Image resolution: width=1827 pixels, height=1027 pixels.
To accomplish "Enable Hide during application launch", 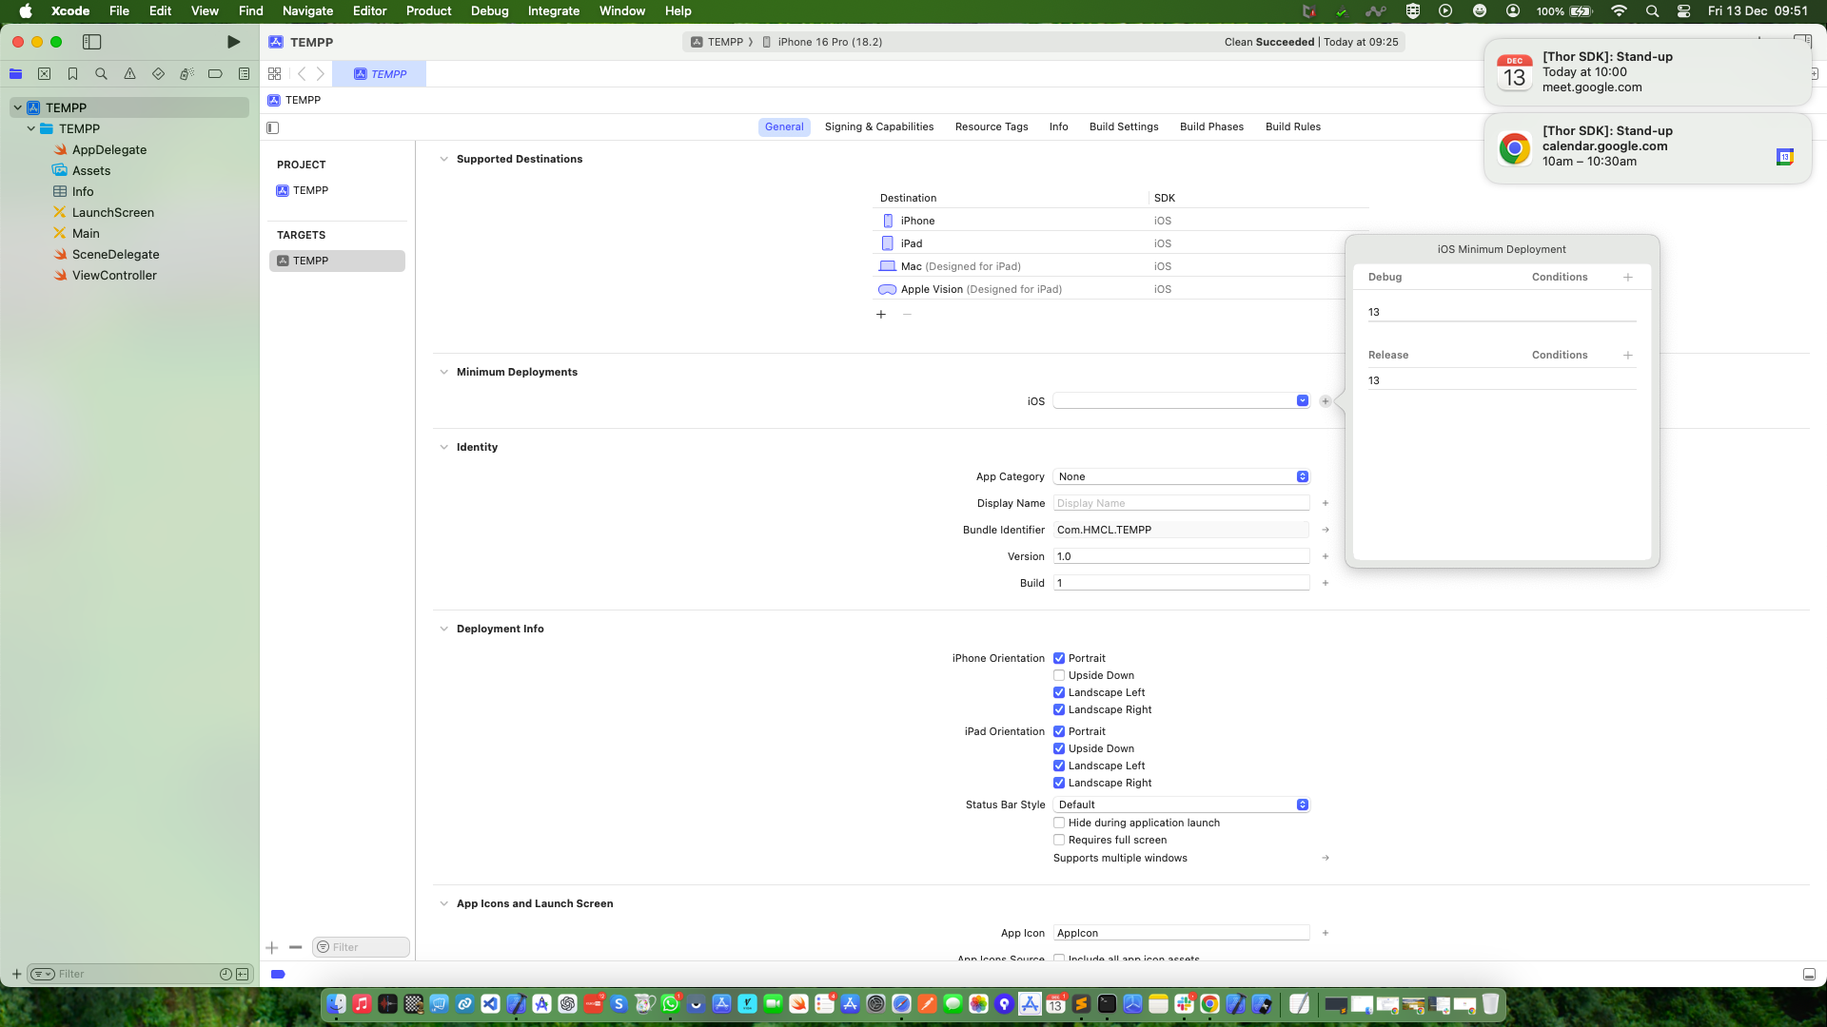I will (1059, 823).
